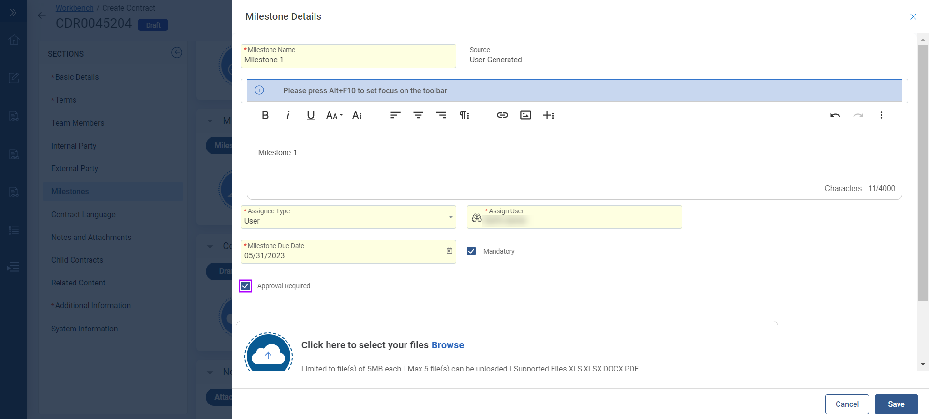Open the calendar picker for due date
Image resolution: width=929 pixels, height=419 pixels.
(449, 251)
